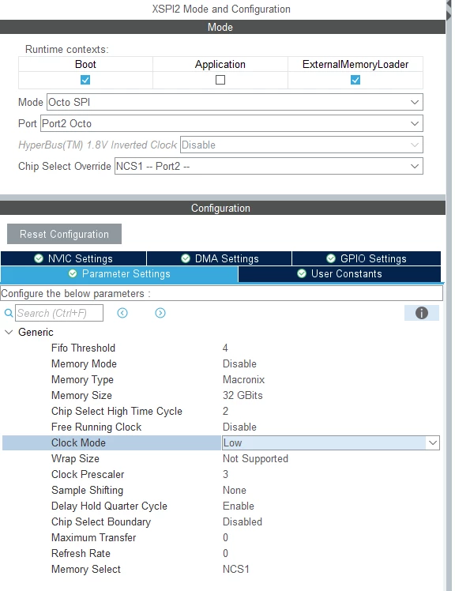Click the Wrap Size Not Supported value
The image size is (455, 591).
pos(255,459)
